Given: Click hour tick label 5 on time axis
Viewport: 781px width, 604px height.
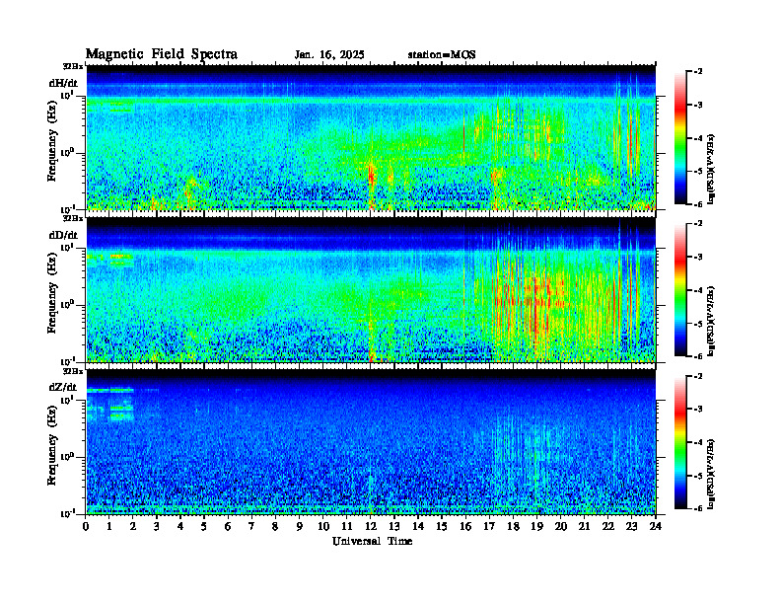Looking at the screenshot, I should click(x=204, y=527).
